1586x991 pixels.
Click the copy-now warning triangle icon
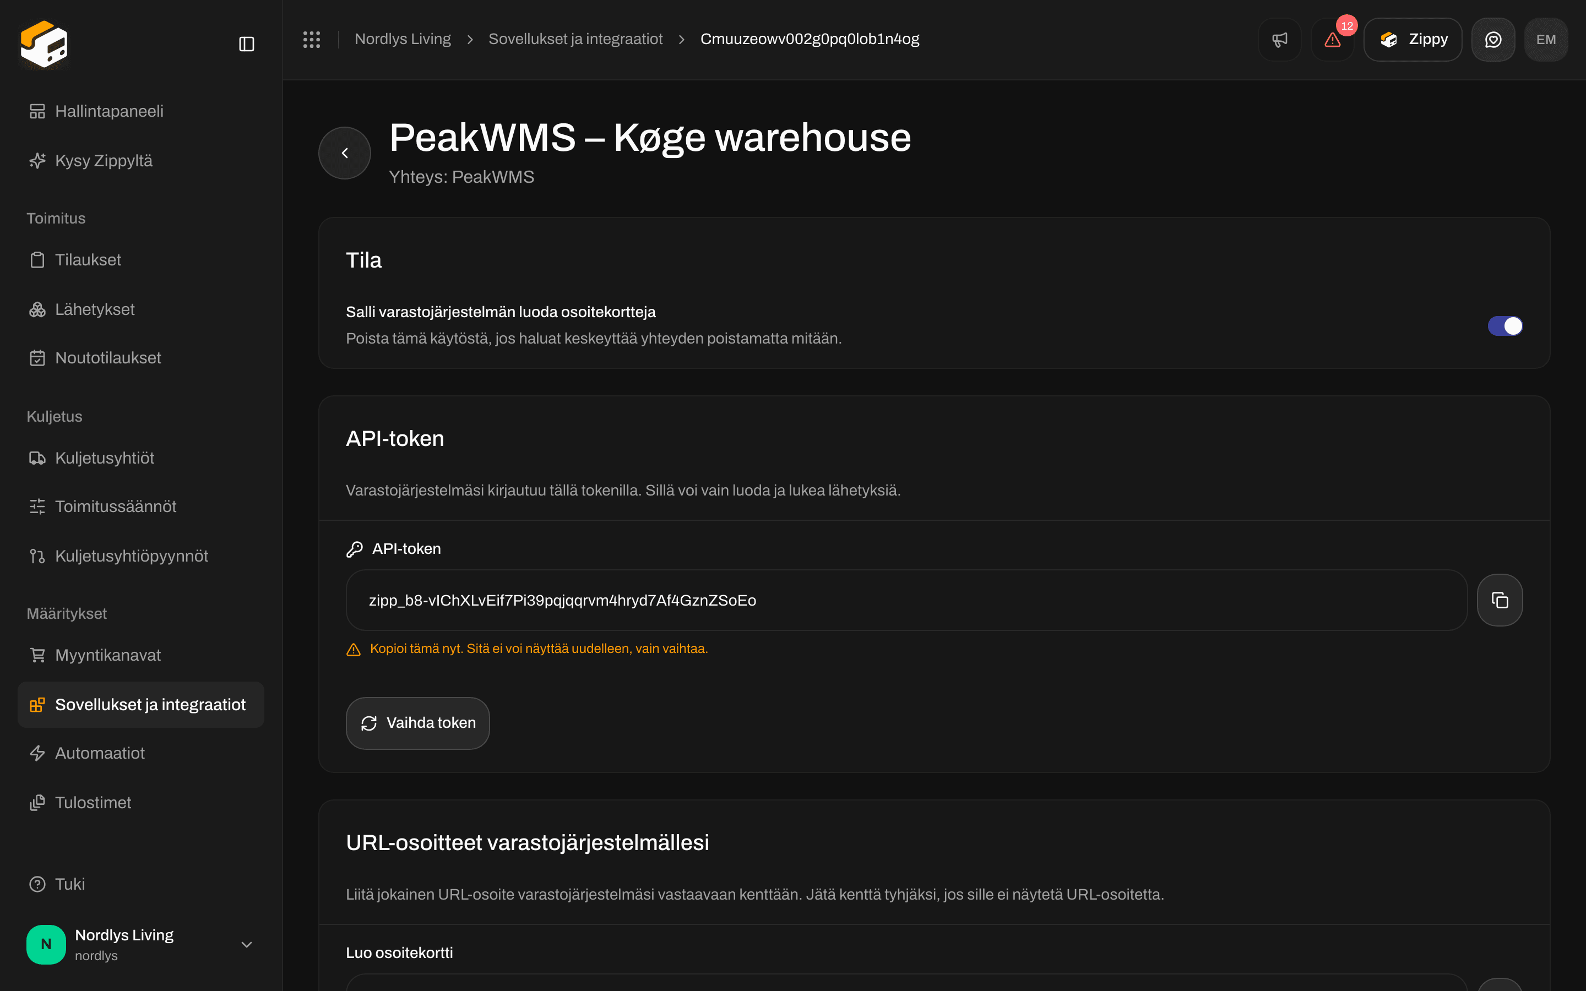[x=353, y=649]
